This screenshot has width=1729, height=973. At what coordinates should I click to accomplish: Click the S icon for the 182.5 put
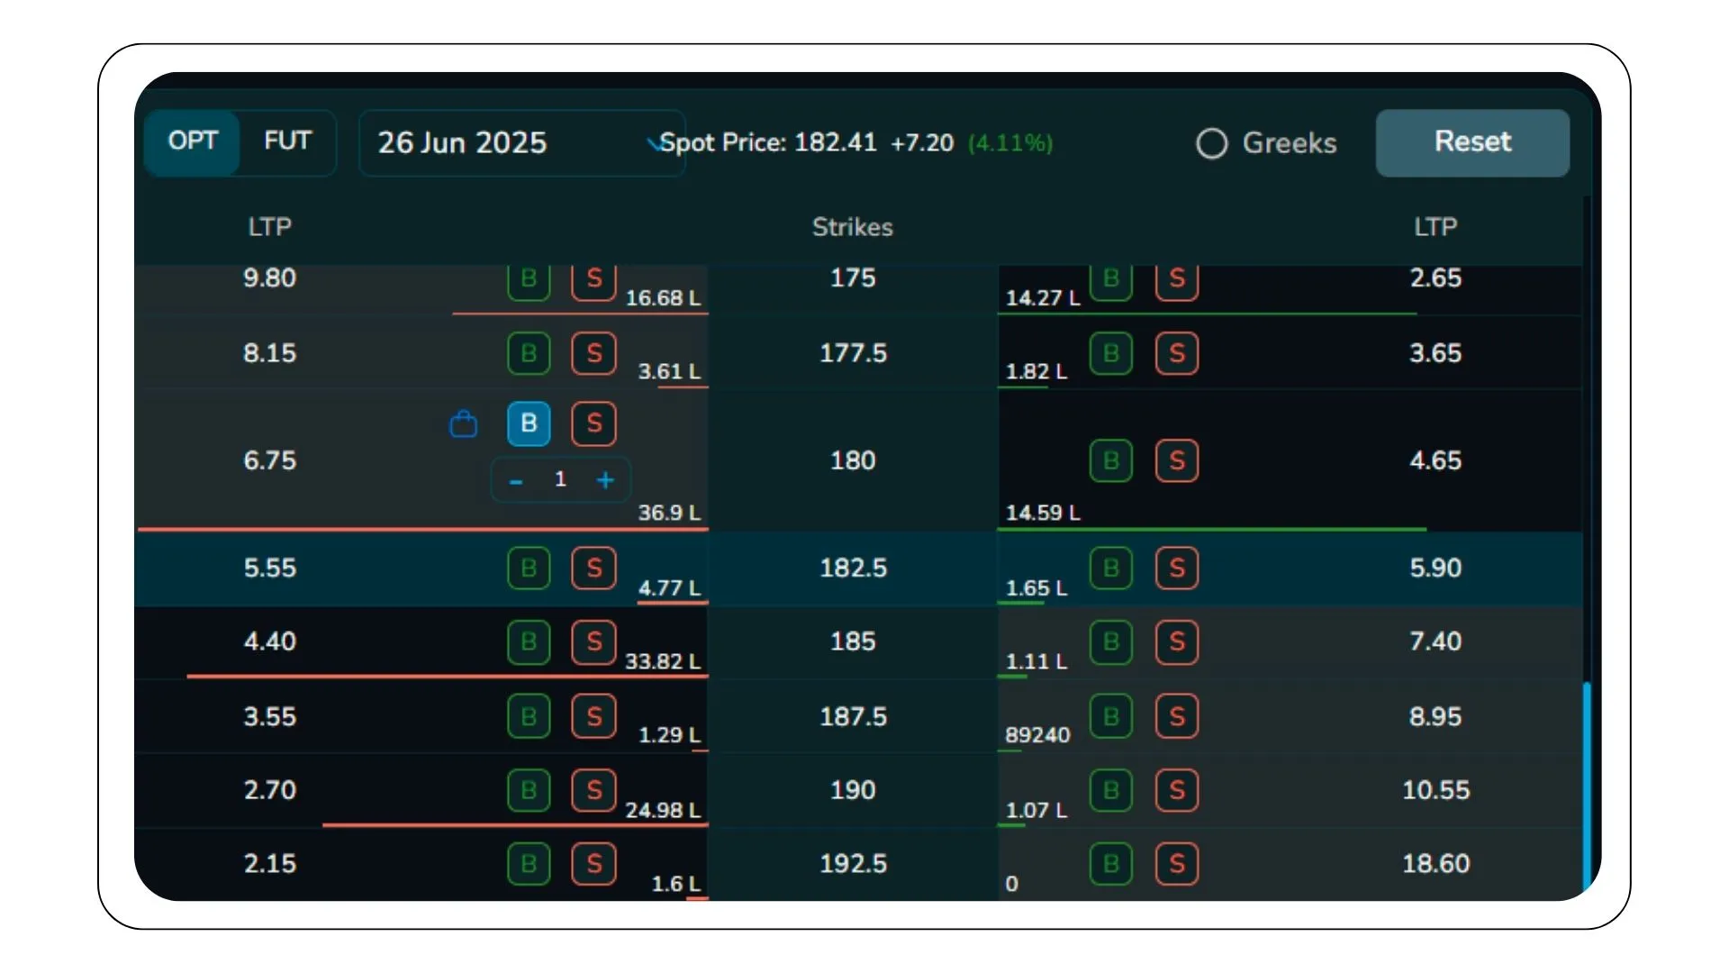(x=1176, y=568)
